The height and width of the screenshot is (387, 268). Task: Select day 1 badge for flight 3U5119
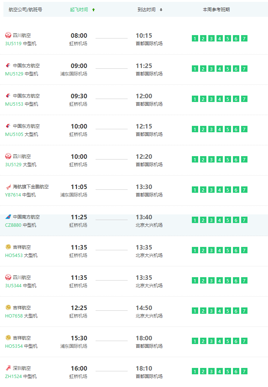[195, 38]
